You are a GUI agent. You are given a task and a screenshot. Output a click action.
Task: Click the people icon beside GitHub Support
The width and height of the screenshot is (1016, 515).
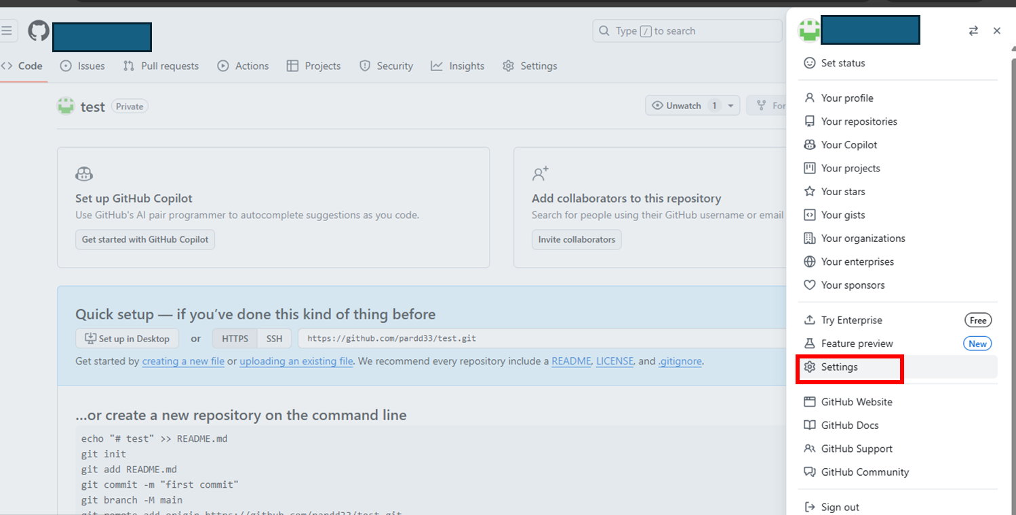809,449
